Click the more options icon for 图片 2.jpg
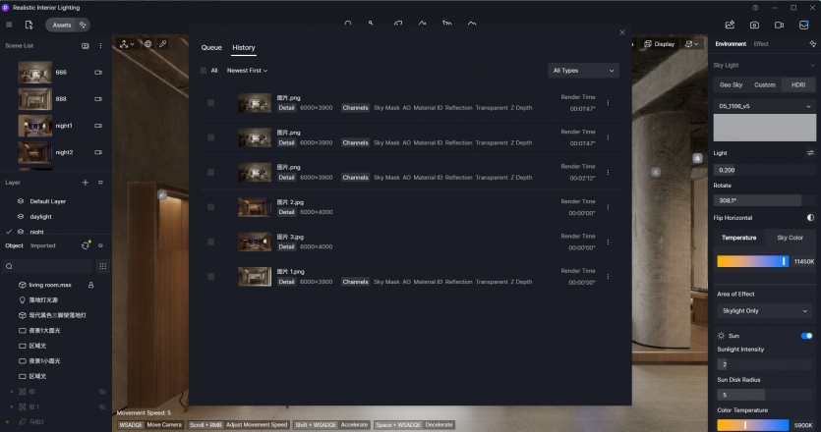The image size is (821, 432). 608,207
